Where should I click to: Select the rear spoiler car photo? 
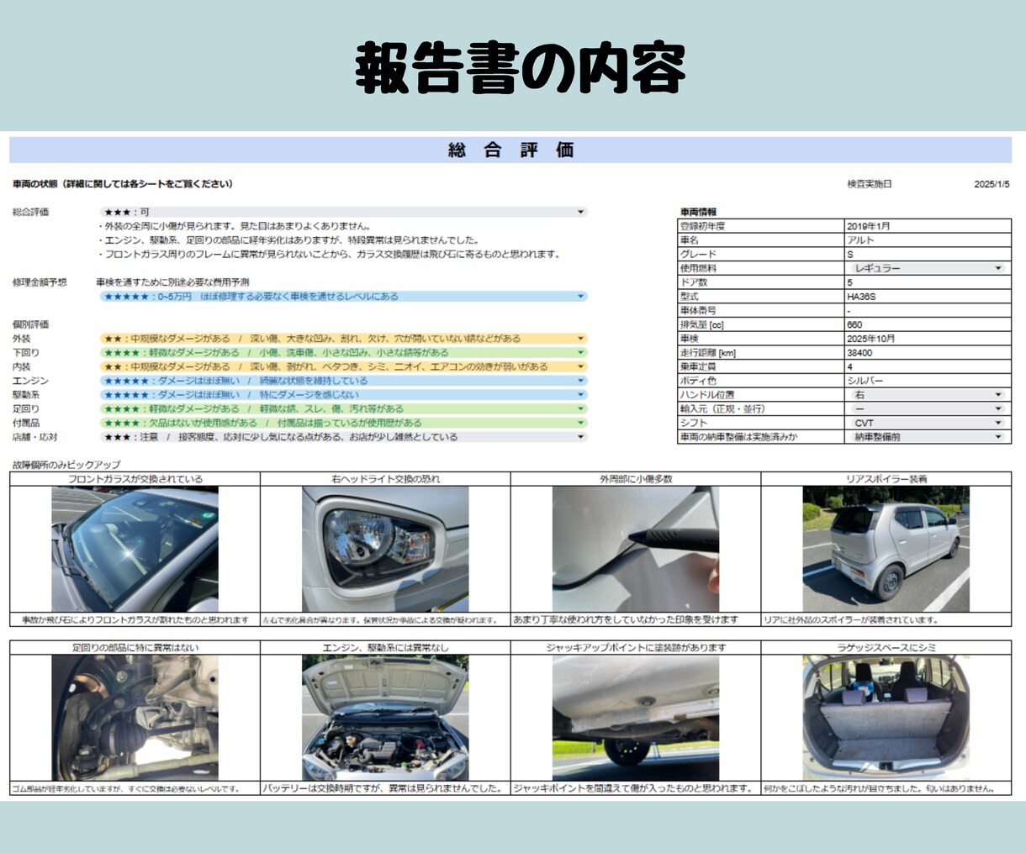point(886,549)
